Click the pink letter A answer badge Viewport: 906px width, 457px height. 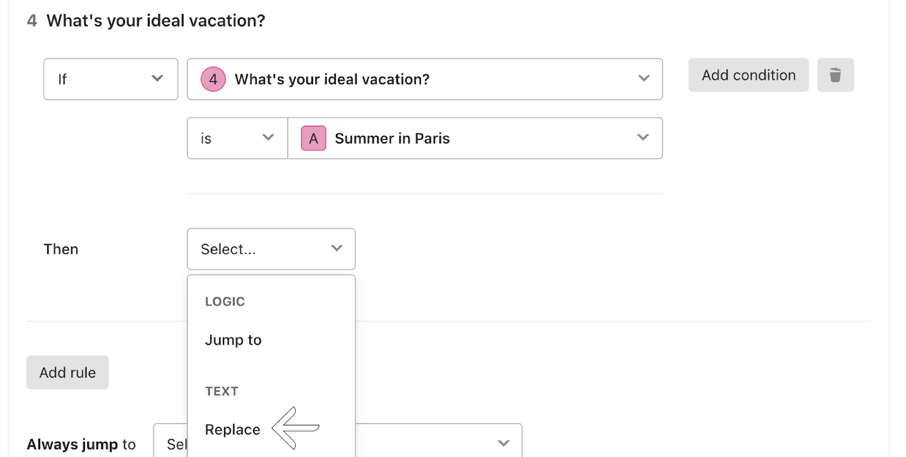(x=313, y=138)
